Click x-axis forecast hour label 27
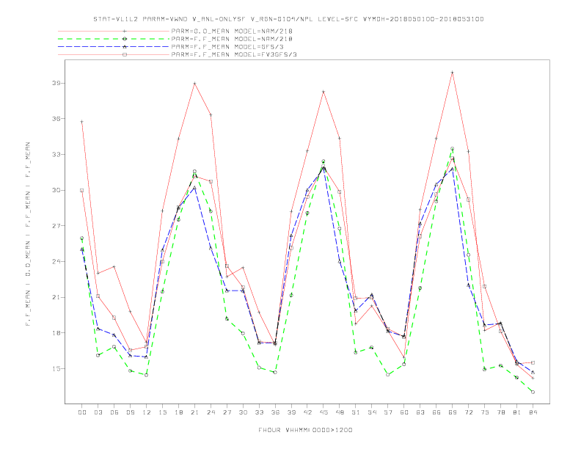The width and height of the screenshot is (581, 449). click(227, 412)
